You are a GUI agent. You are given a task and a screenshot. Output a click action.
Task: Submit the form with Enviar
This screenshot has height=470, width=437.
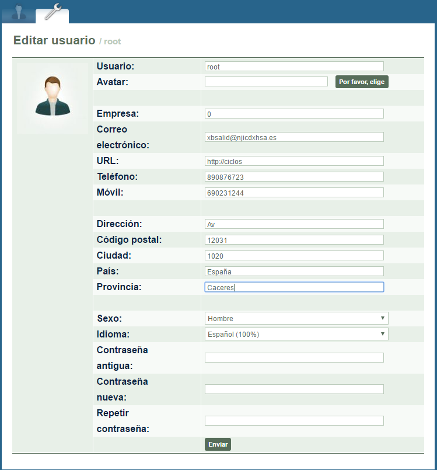pyautogui.click(x=218, y=444)
